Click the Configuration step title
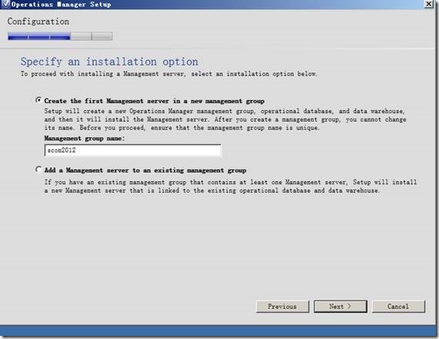Viewport: 439px width, 339px height. coord(38,22)
